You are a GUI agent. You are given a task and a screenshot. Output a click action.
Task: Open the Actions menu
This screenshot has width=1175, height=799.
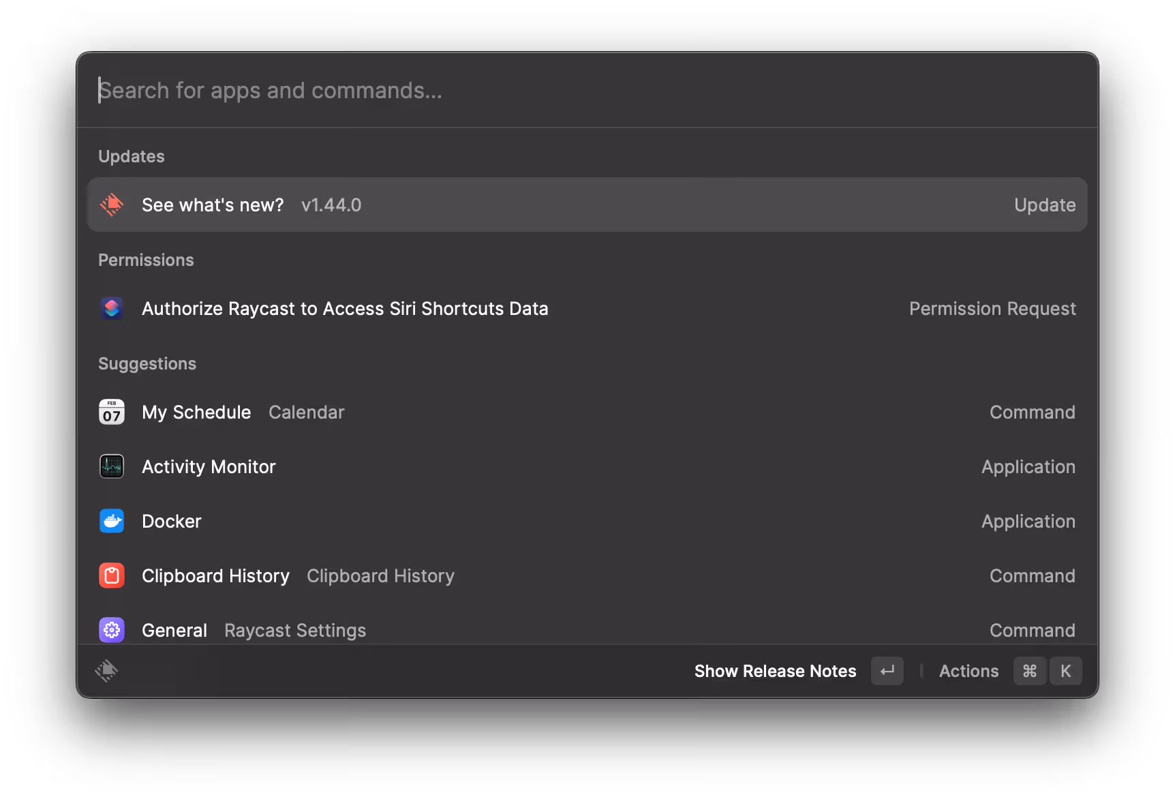(968, 671)
